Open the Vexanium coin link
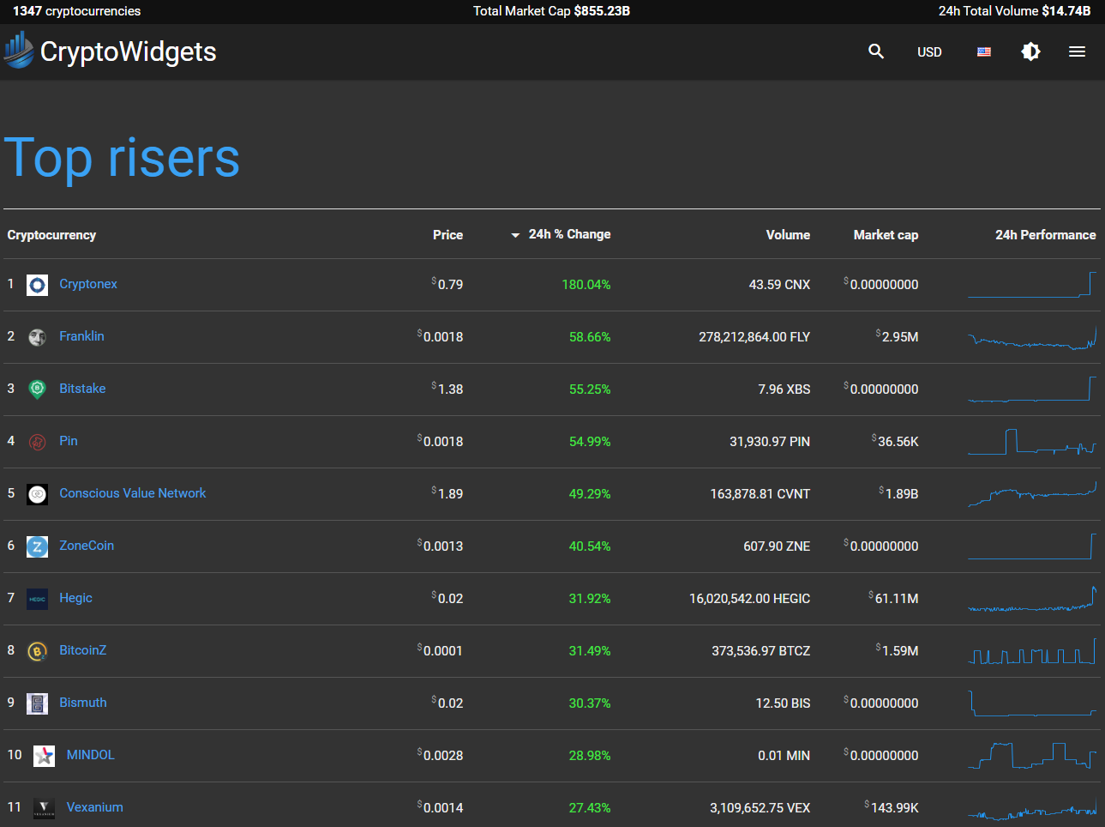The height and width of the screenshot is (827, 1105). click(94, 807)
